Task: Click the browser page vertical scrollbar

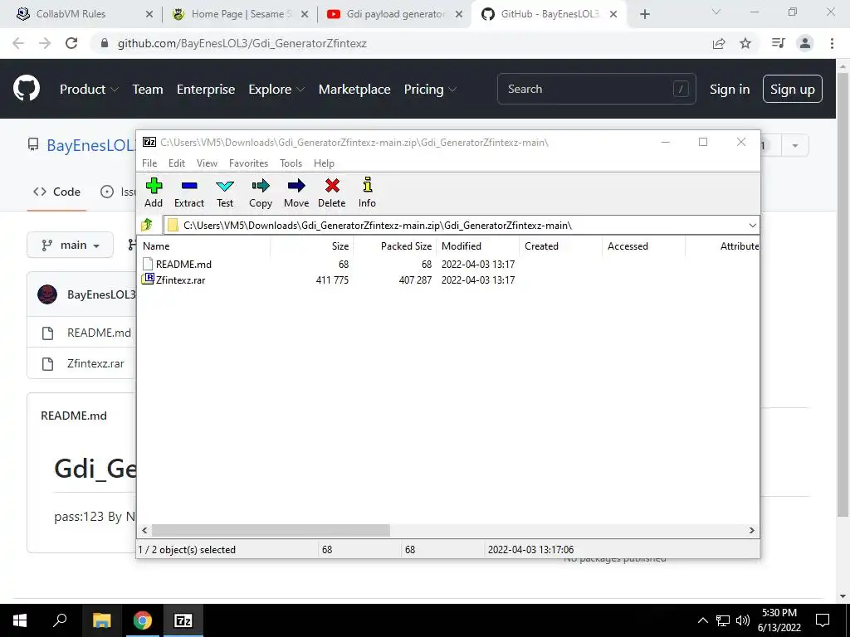Action: coord(843,295)
